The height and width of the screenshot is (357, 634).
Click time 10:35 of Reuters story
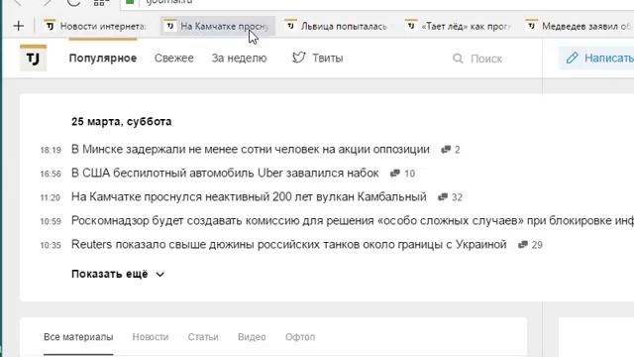click(x=51, y=245)
